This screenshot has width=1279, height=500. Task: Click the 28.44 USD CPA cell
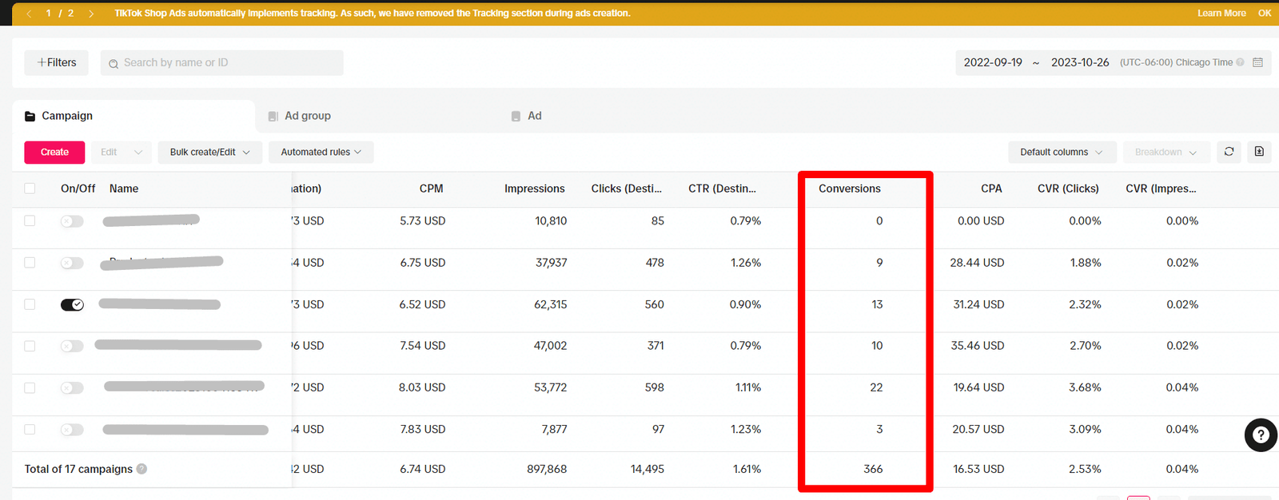977,263
